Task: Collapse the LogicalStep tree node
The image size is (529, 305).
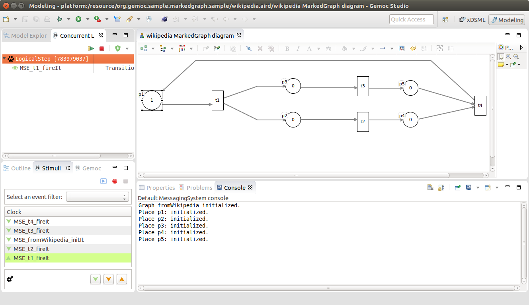Action: pyautogui.click(x=4, y=59)
